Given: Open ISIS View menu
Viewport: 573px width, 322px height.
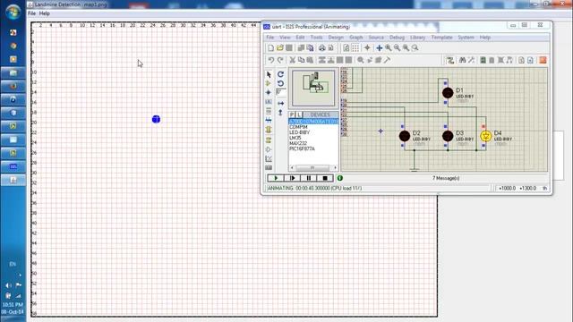Looking at the screenshot, I should tap(285, 38).
